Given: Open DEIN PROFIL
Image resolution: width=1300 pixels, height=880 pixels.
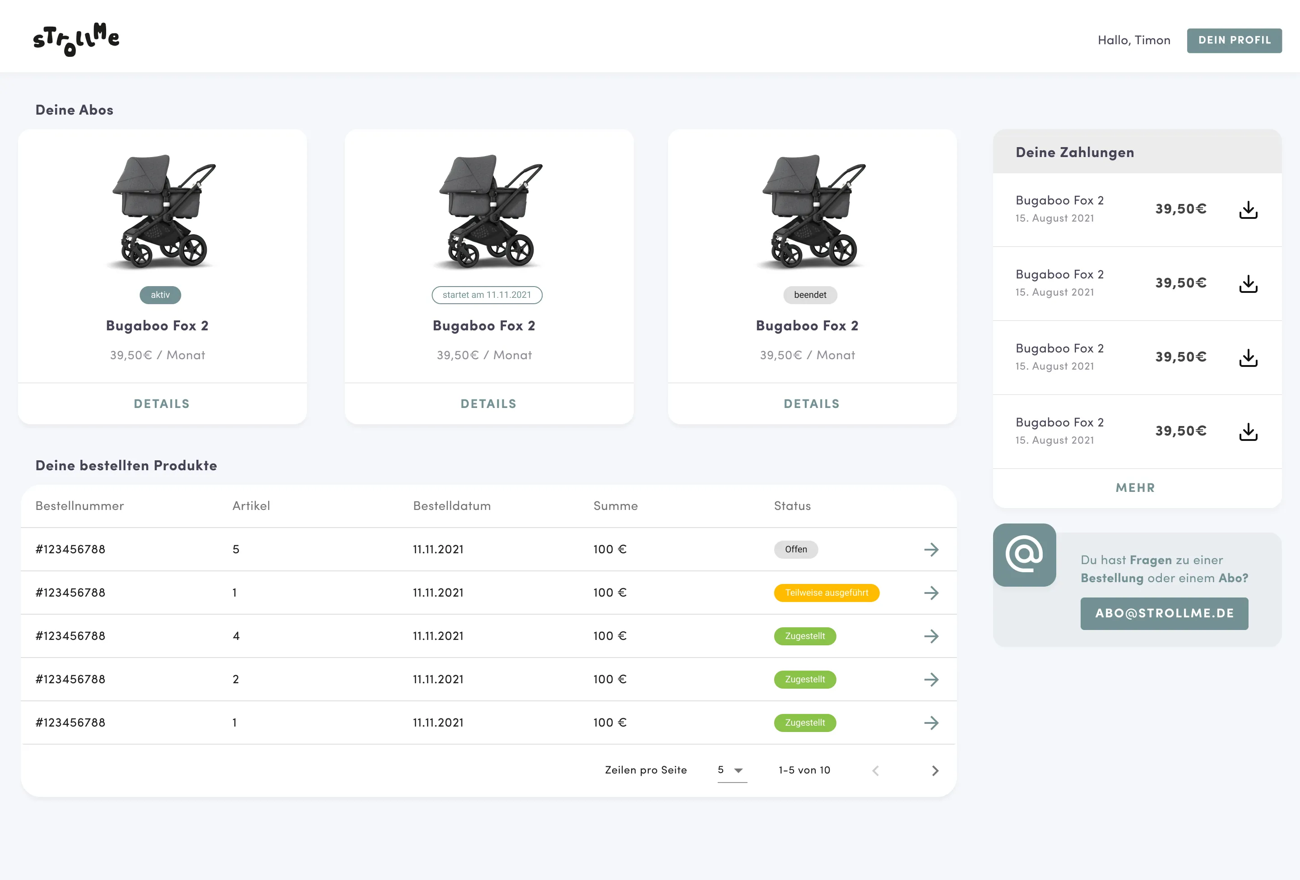Looking at the screenshot, I should click(x=1234, y=40).
